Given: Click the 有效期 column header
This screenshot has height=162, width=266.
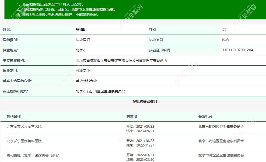Looking at the screenshot, I should pos(131,116).
